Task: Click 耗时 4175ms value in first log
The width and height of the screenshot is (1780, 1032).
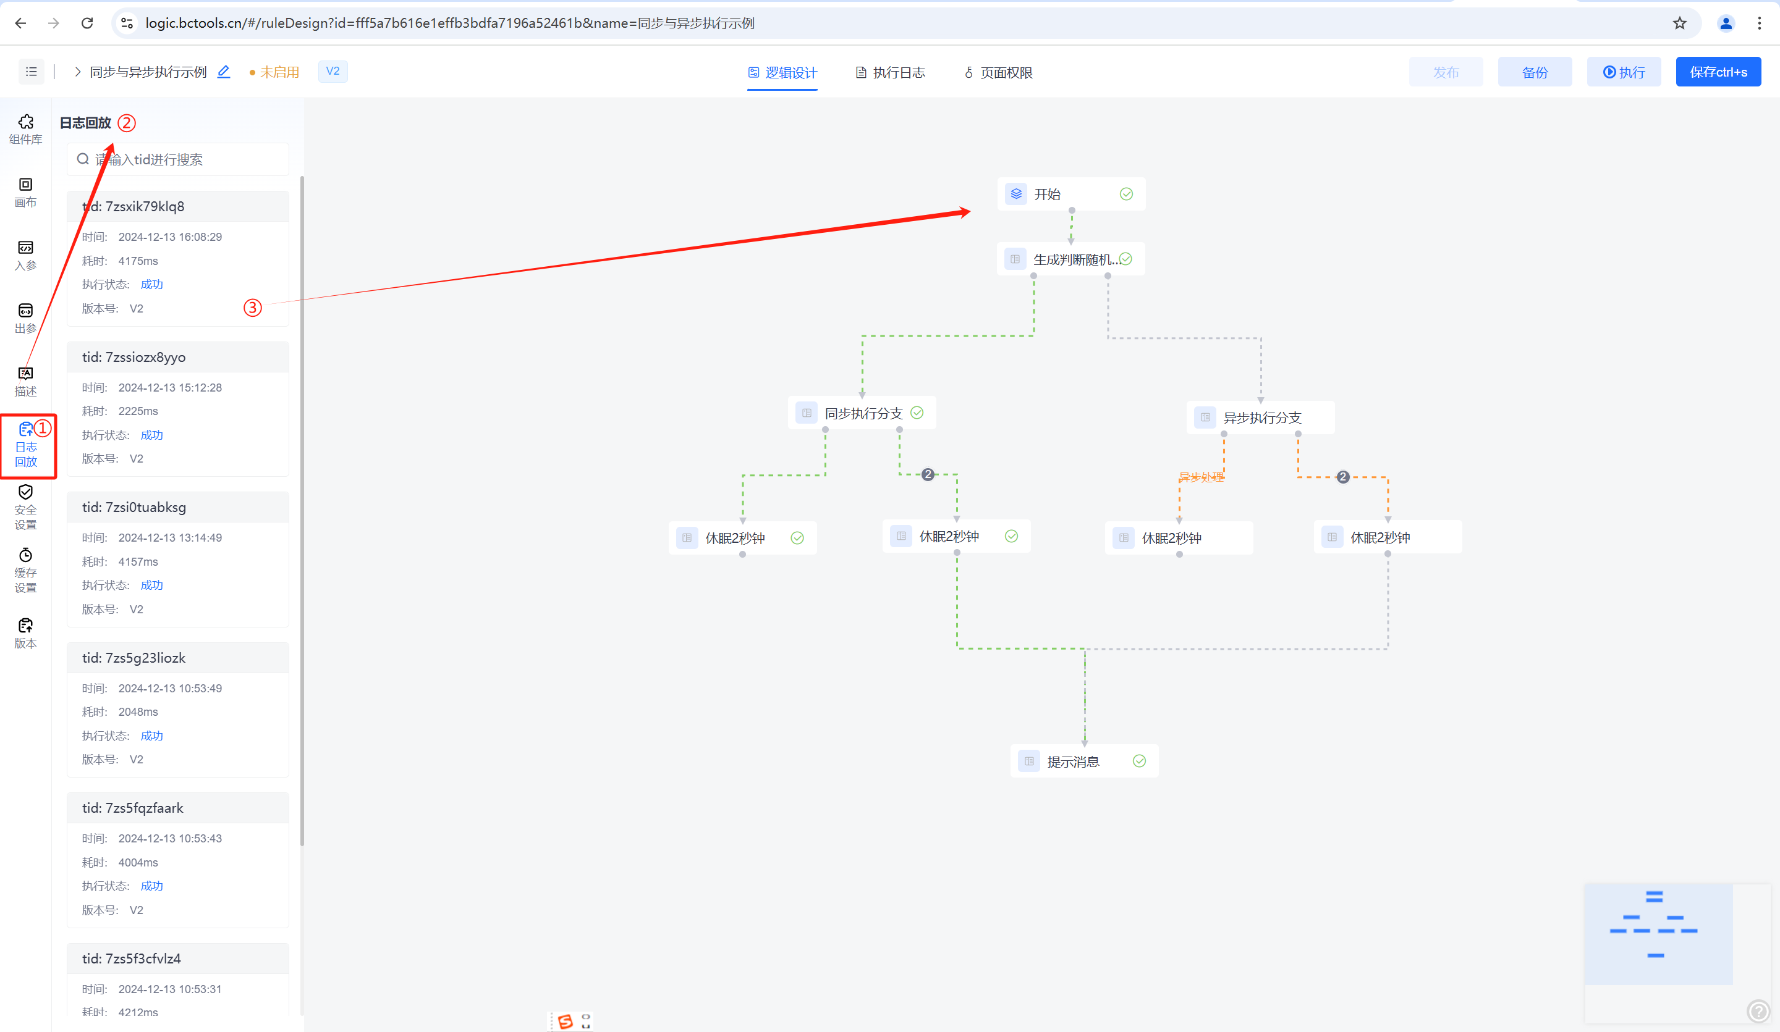Action: click(x=138, y=261)
